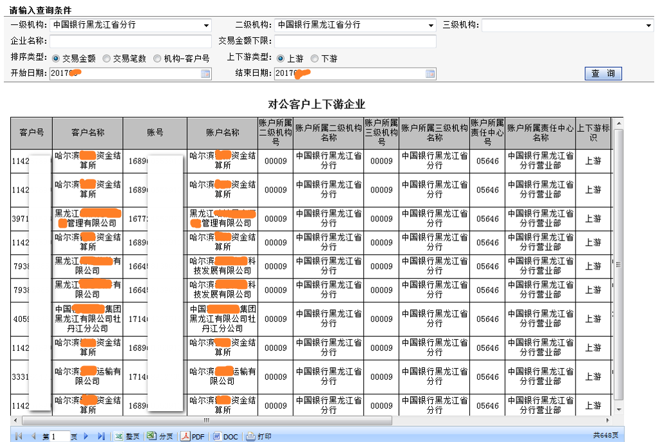Export paginated Excel with 分页

tap(160, 436)
